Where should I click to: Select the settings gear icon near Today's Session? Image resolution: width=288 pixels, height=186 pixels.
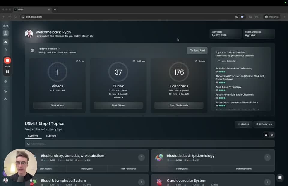coord(32,50)
